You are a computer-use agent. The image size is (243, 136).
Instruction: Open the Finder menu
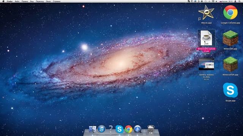pos(9,1)
